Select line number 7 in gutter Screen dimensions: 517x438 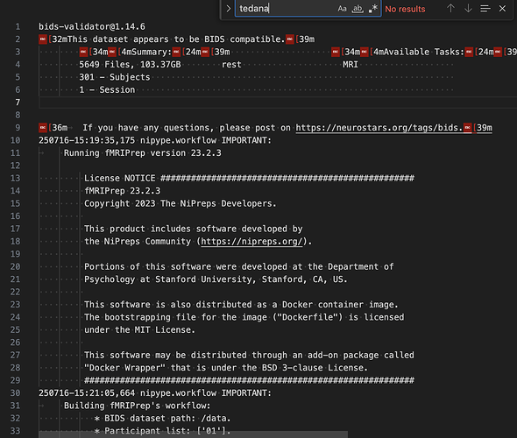tap(18, 102)
